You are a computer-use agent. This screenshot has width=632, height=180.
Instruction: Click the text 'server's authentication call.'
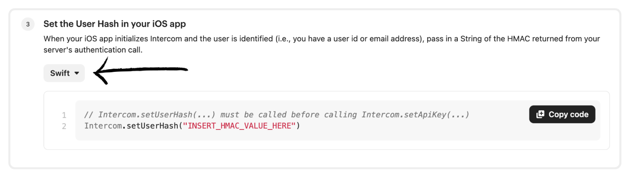(x=93, y=50)
